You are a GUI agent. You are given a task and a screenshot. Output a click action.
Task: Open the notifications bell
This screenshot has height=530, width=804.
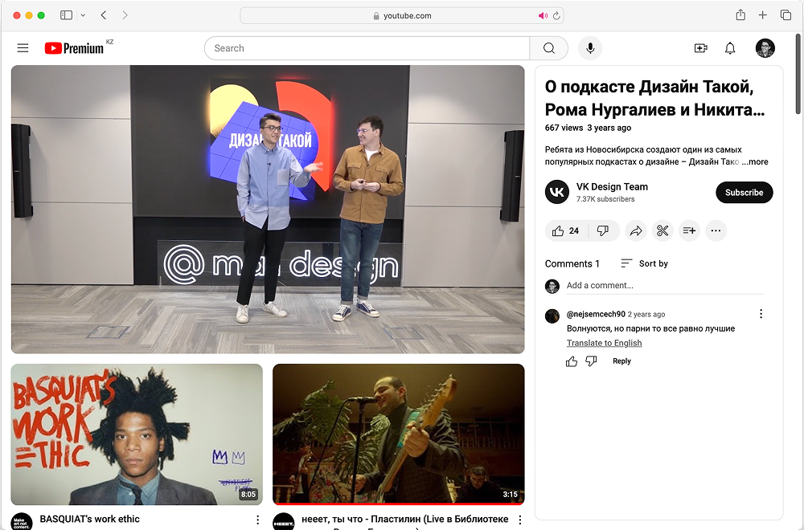[x=730, y=48]
